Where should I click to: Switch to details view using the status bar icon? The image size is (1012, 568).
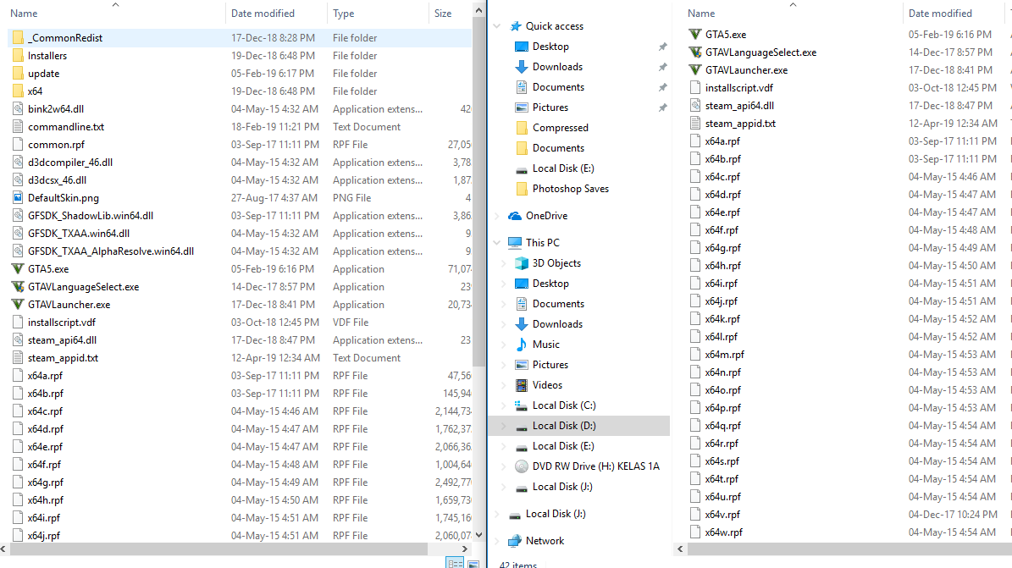tap(455, 562)
